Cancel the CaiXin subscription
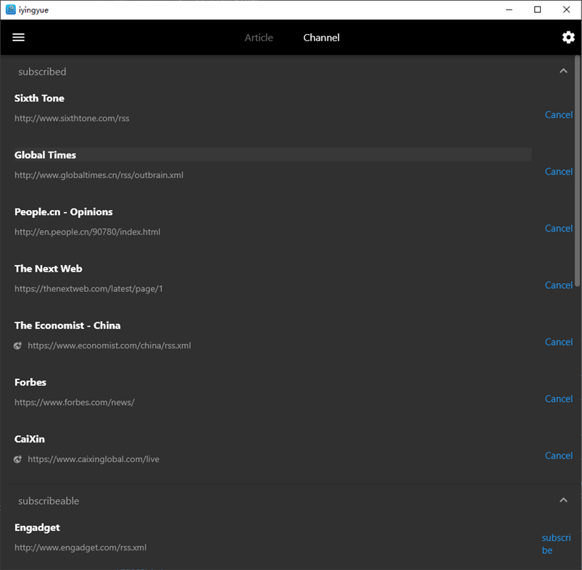Image resolution: width=582 pixels, height=570 pixels. (559, 455)
